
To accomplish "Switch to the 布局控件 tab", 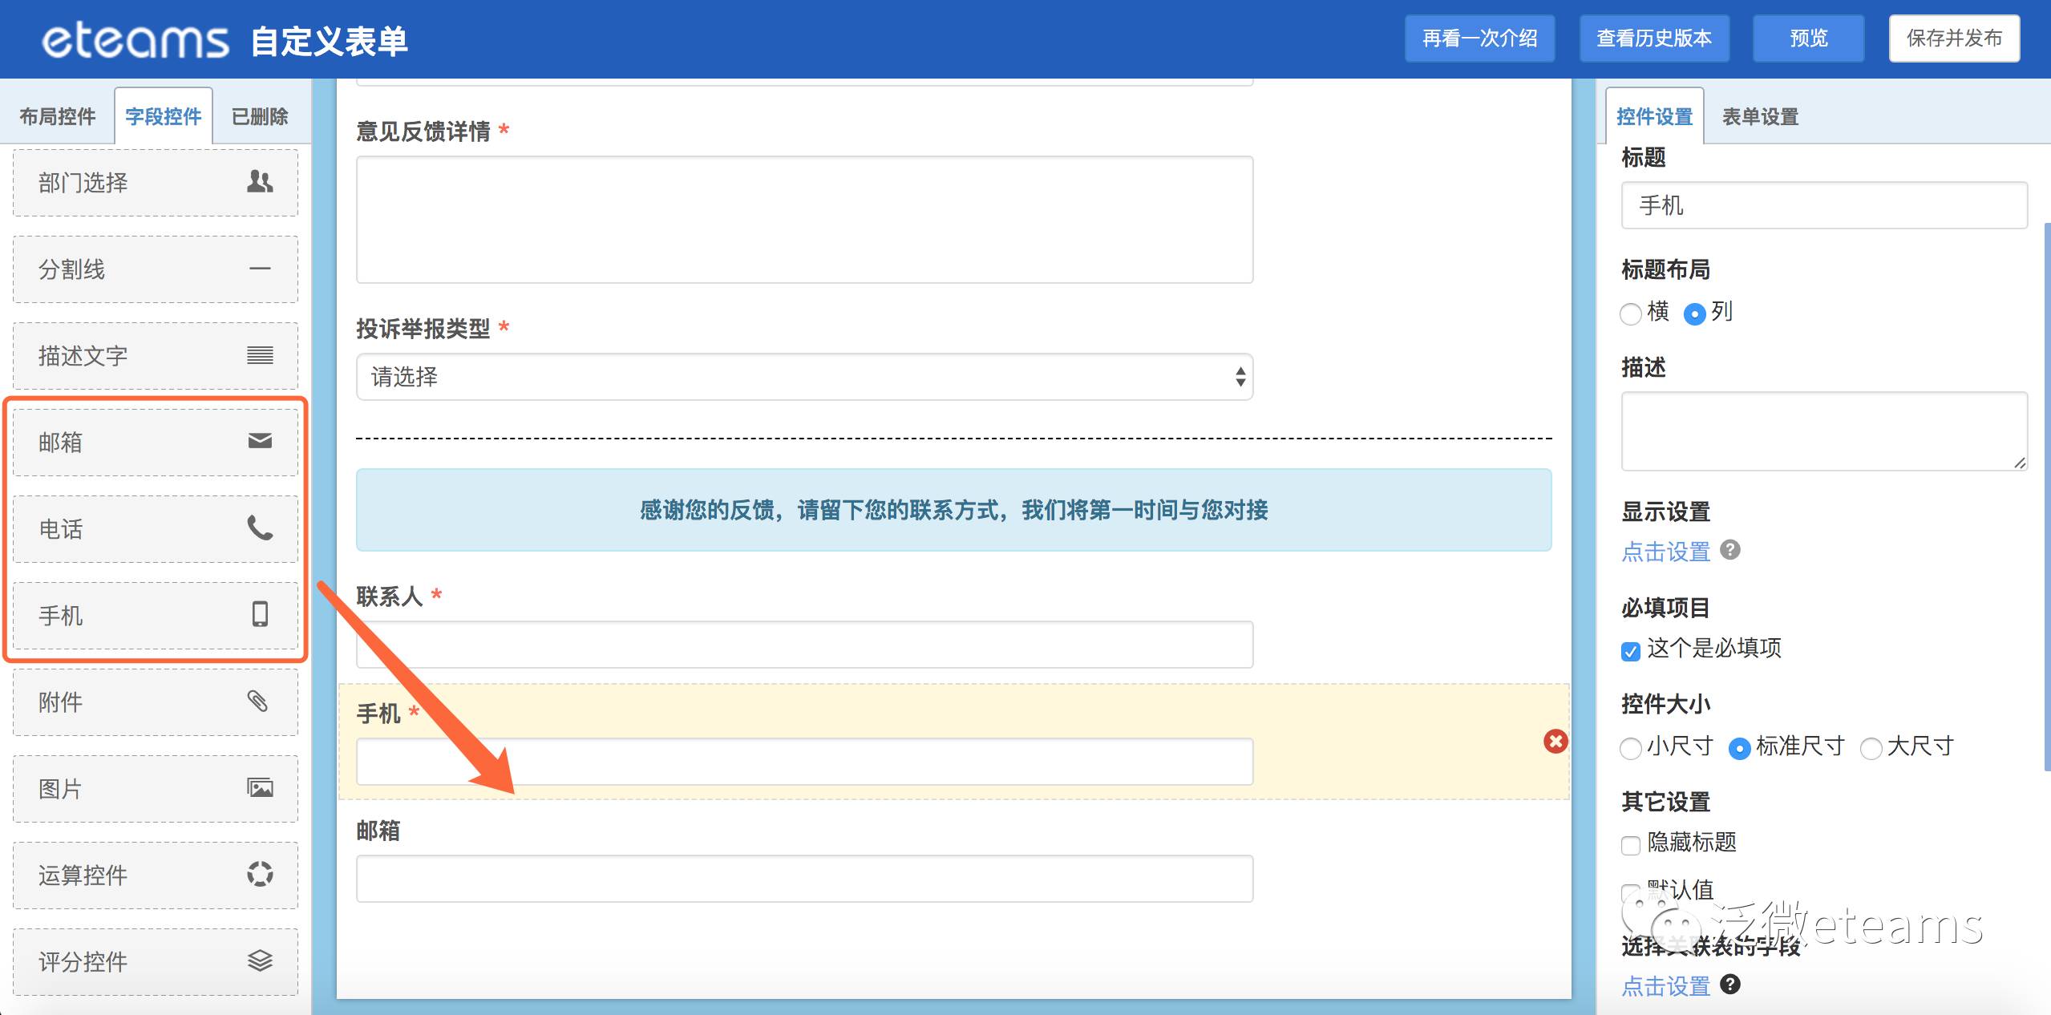I will pyautogui.click(x=57, y=116).
